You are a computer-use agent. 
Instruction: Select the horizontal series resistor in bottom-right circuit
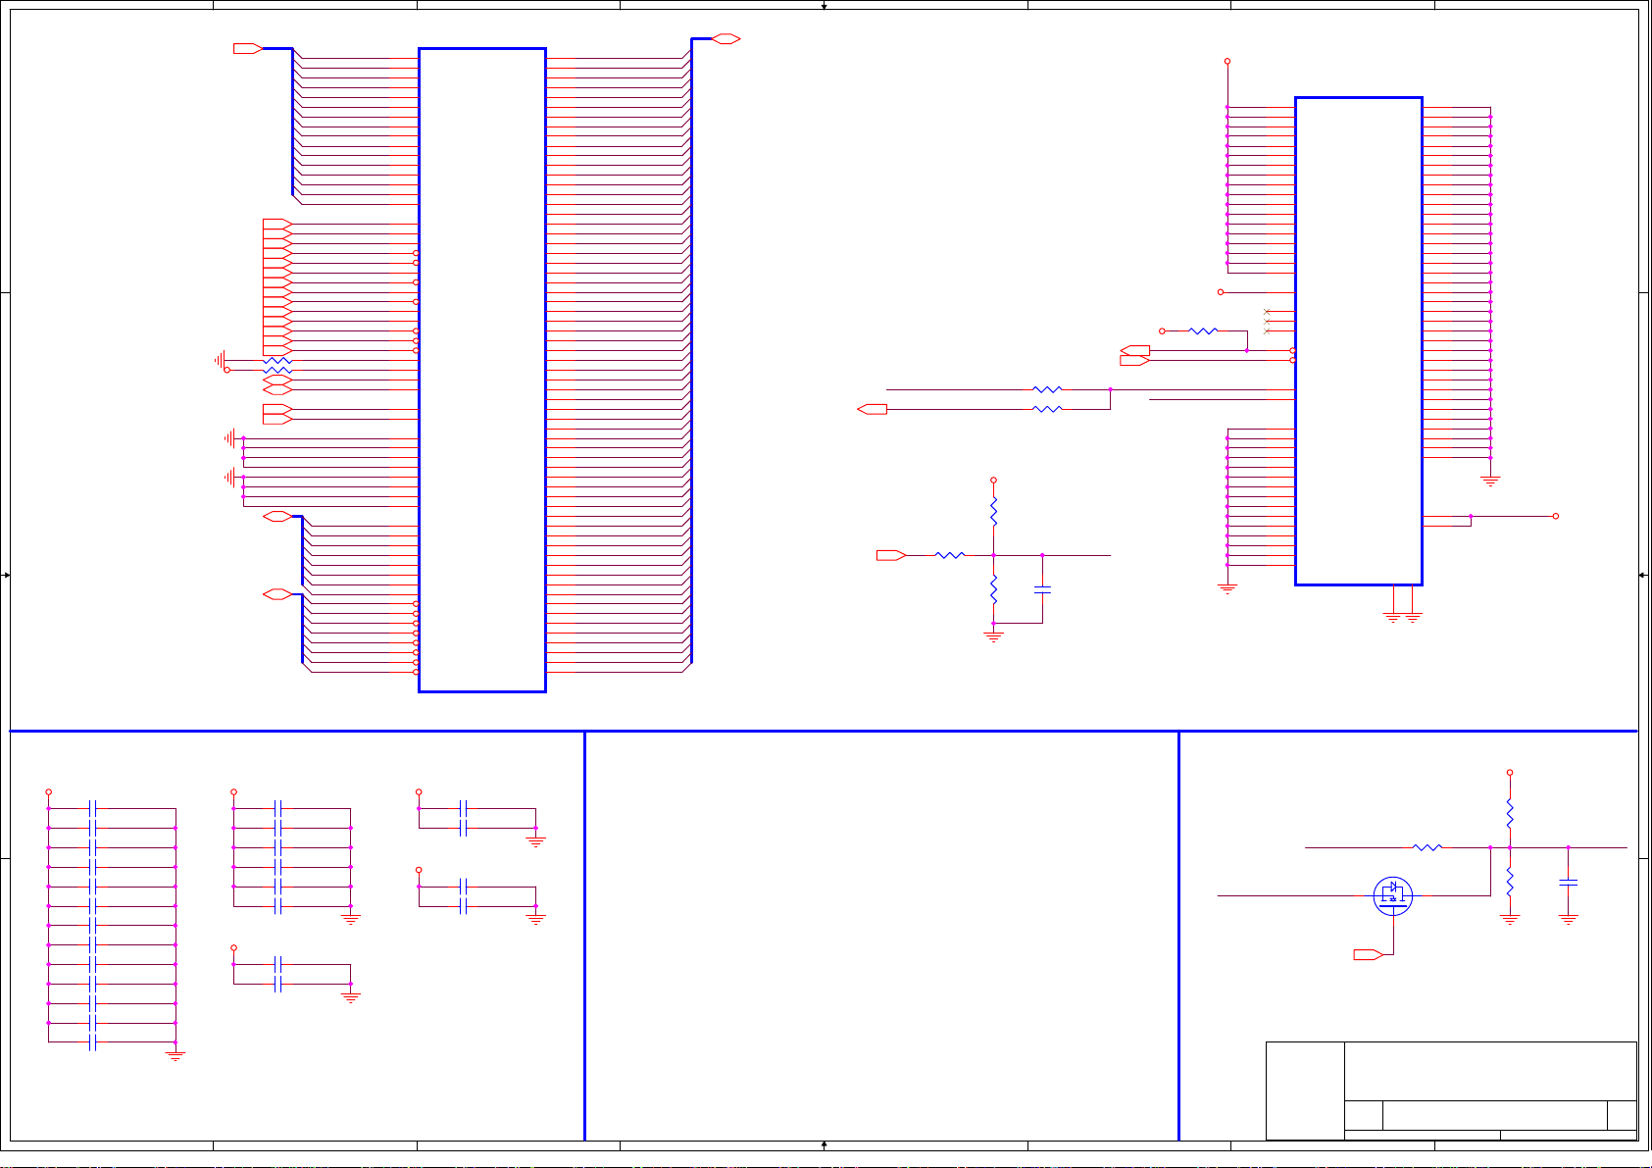[1427, 847]
